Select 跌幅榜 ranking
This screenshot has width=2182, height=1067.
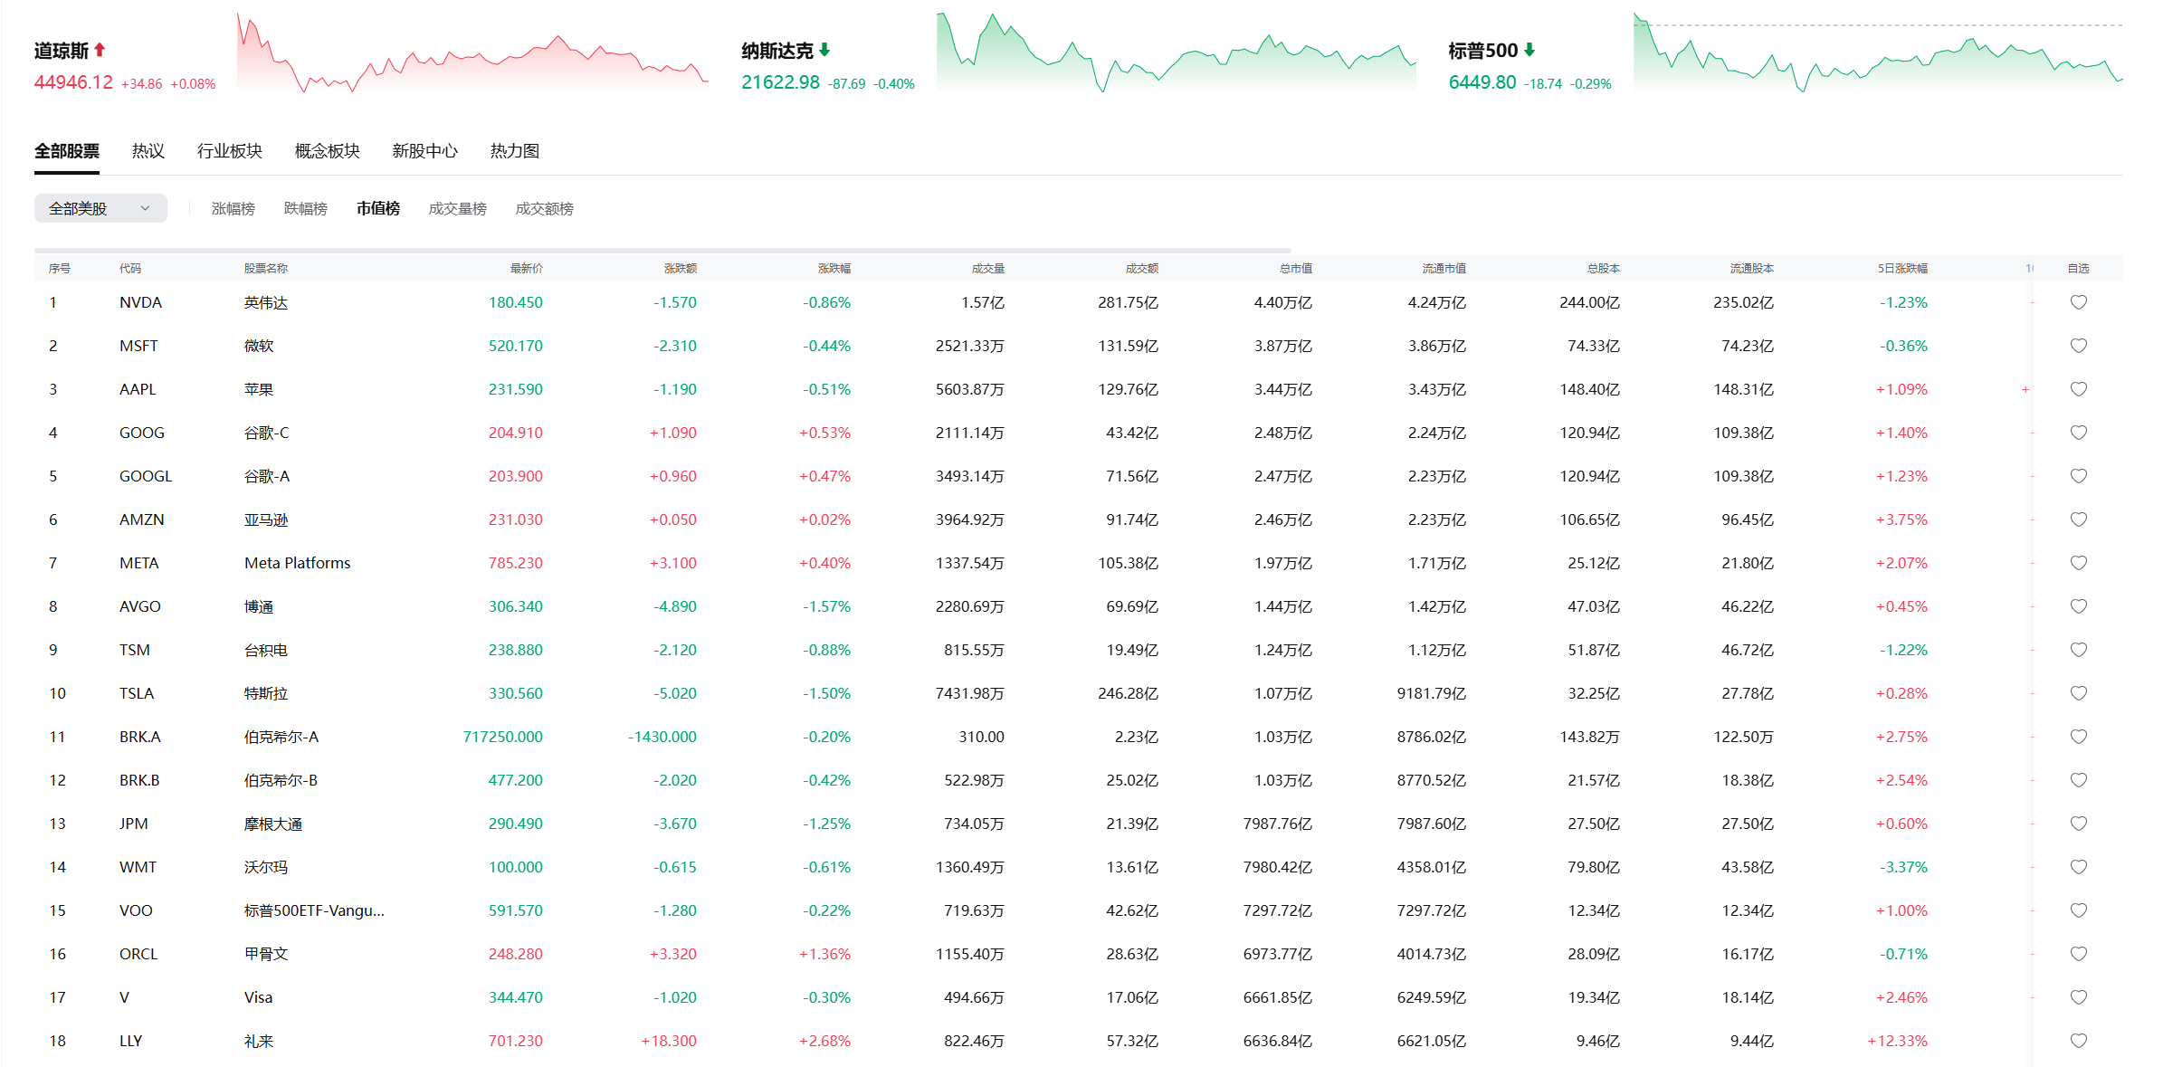(x=306, y=209)
